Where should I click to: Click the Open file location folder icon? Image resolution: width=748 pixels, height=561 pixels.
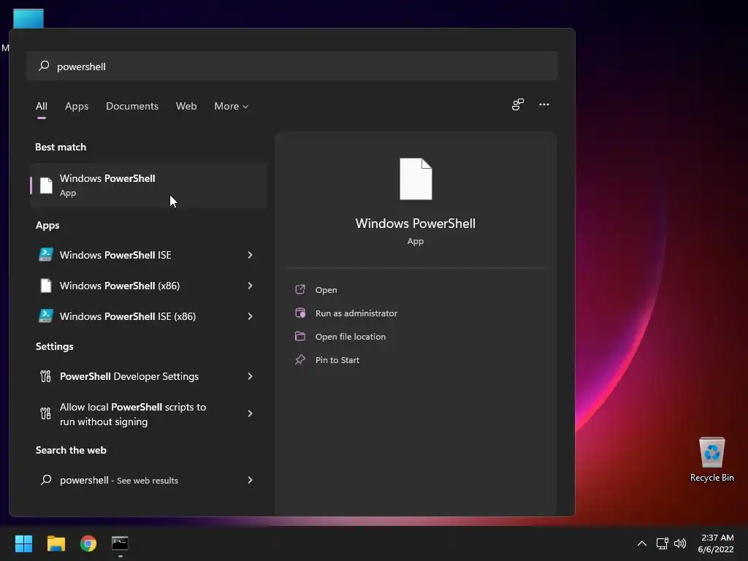[x=300, y=336]
